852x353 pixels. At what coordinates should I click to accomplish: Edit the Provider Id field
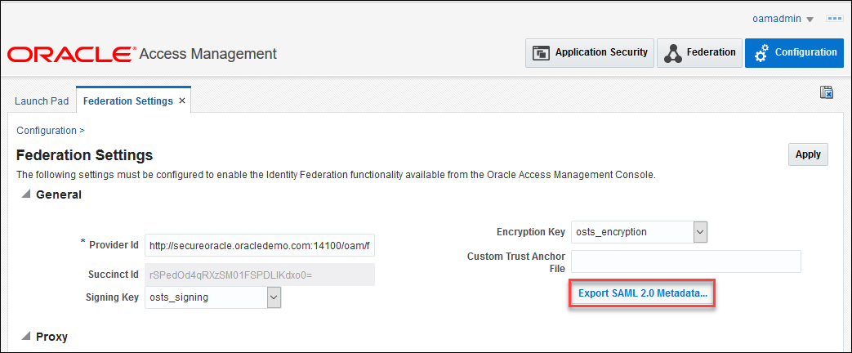260,246
